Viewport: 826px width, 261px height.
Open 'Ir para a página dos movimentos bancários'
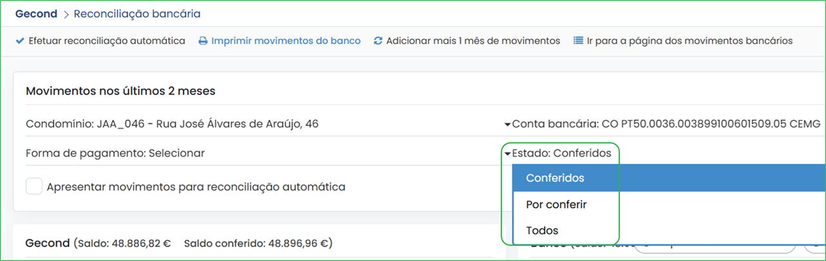point(689,40)
